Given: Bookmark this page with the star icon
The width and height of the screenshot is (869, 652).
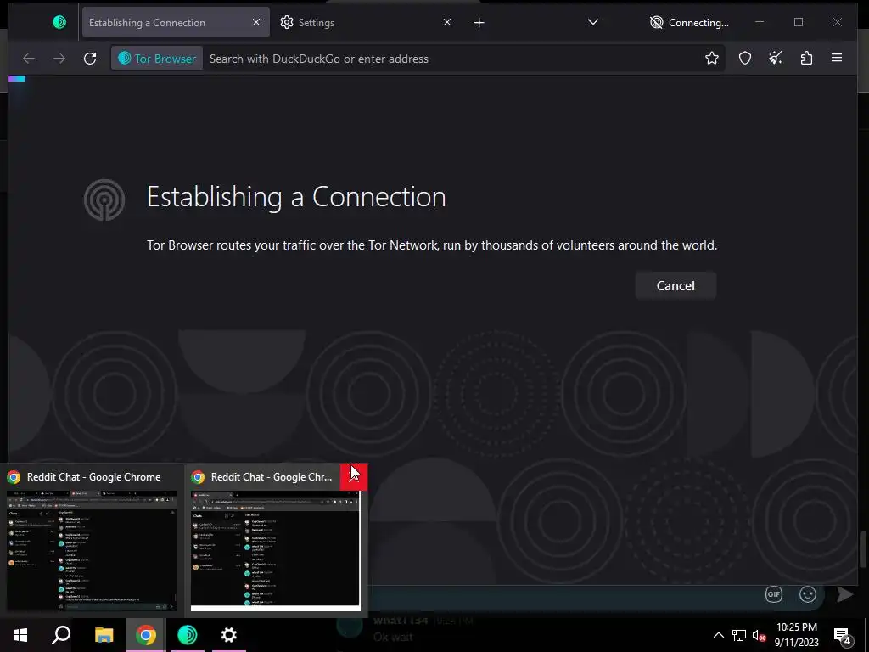Looking at the screenshot, I should pyautogui.click(x=712, y=58).
